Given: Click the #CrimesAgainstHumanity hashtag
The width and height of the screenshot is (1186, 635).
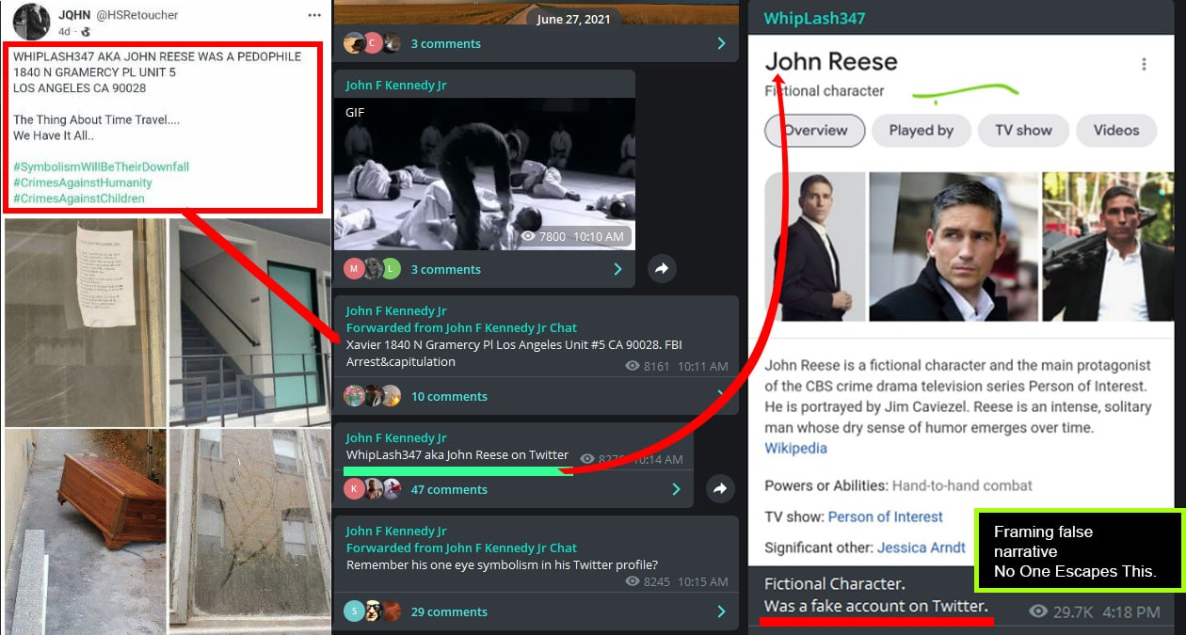Looking at the screenshot, I should click(82, 183).
